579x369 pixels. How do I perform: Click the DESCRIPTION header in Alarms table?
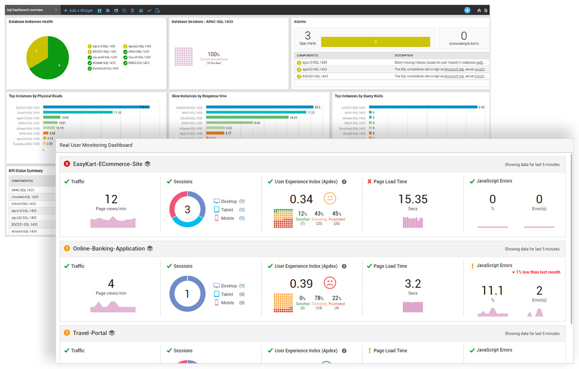coord(404,55)
